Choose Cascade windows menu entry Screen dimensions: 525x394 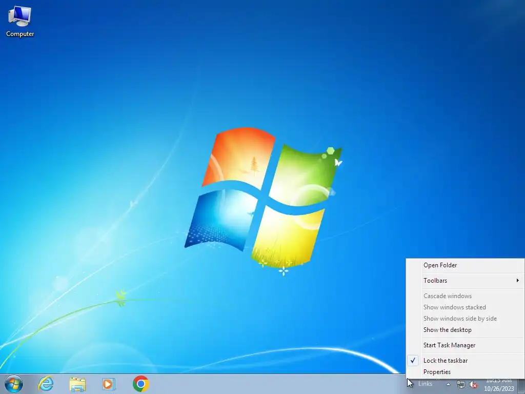465,296
